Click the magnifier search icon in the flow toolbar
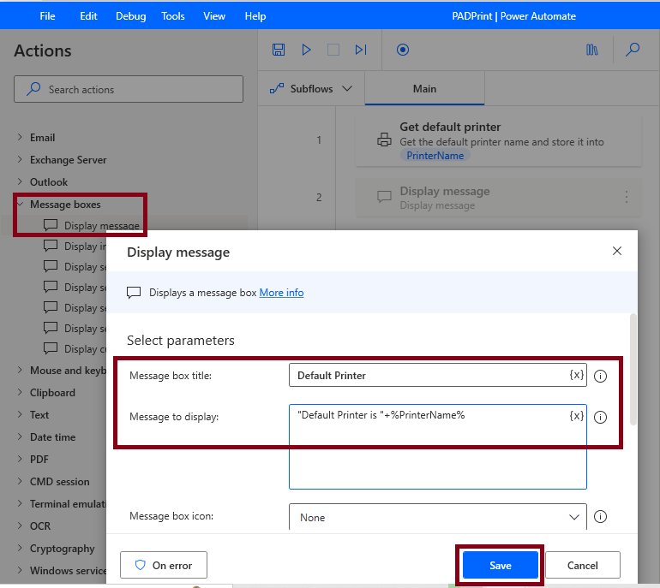660x588 pixels. (x=633, y=50)
